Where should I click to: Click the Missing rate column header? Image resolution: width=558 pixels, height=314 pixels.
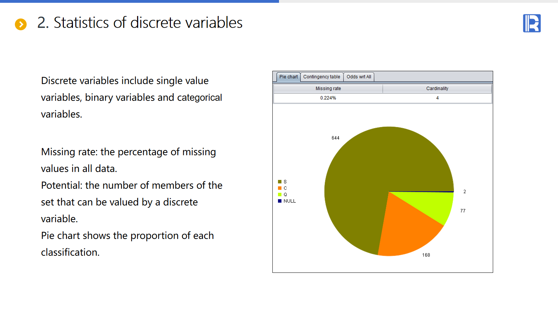pyautogui.click(x=328, y=89)
